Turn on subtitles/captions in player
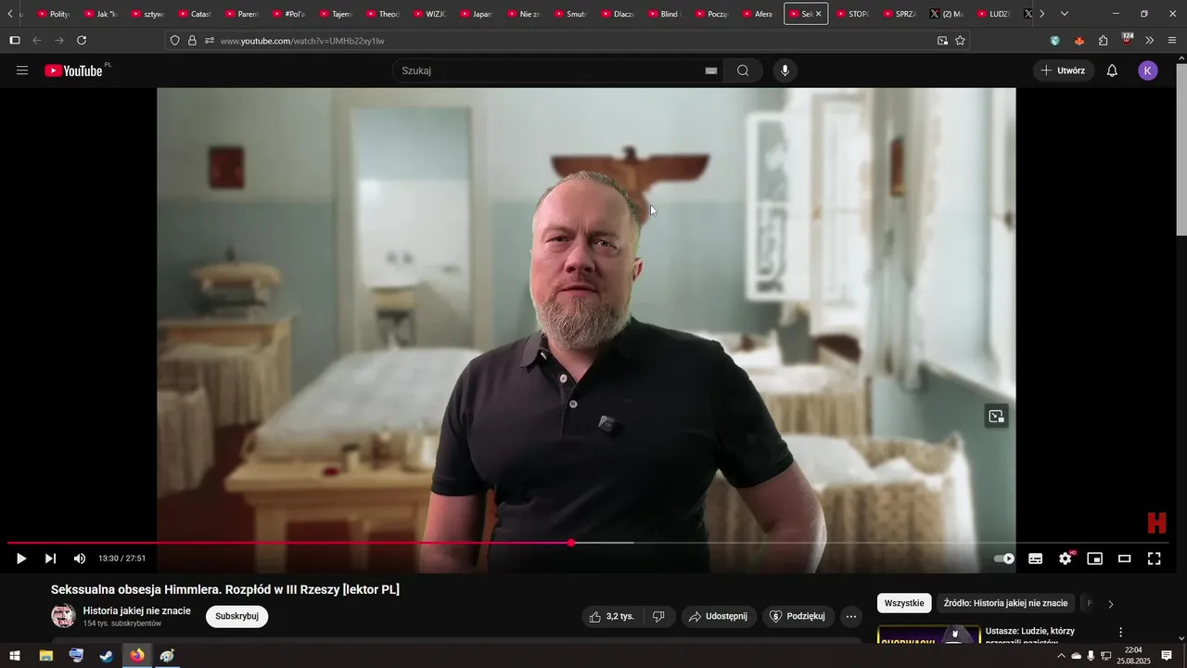 click(x=1036, y=559)
